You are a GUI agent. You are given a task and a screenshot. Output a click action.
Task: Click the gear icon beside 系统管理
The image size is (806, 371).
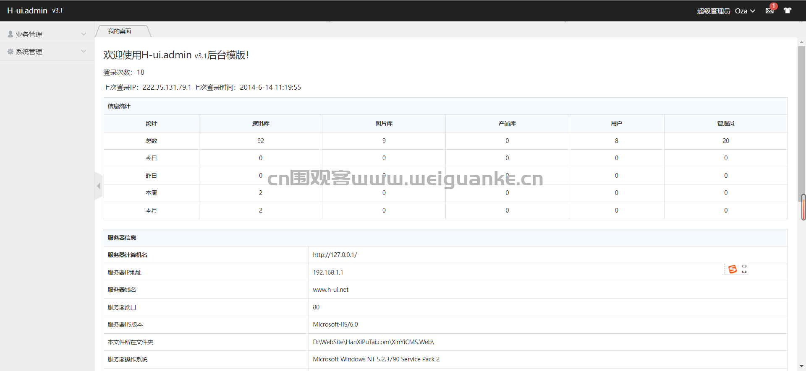point(10,51)
